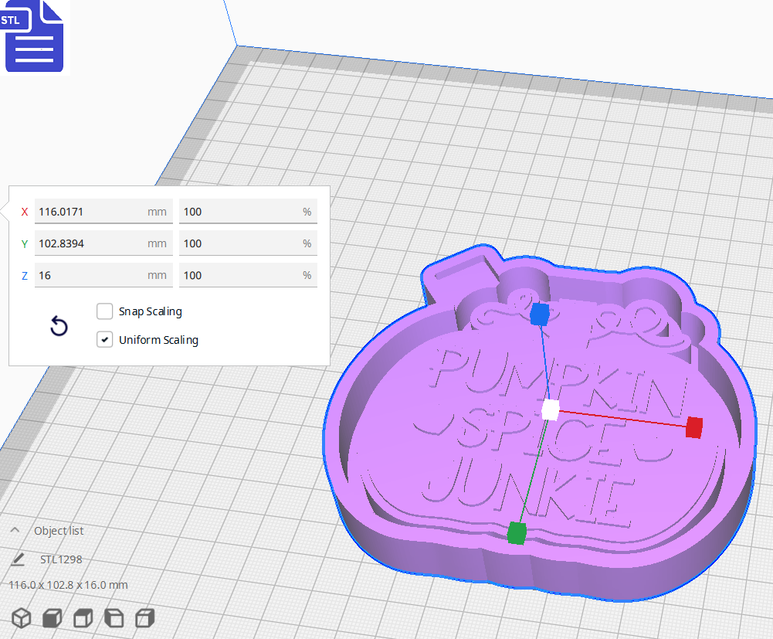Viewport: 773px width, 639px height.
Task: Open the STL file shortcut icon
Action: coord(34,36)
